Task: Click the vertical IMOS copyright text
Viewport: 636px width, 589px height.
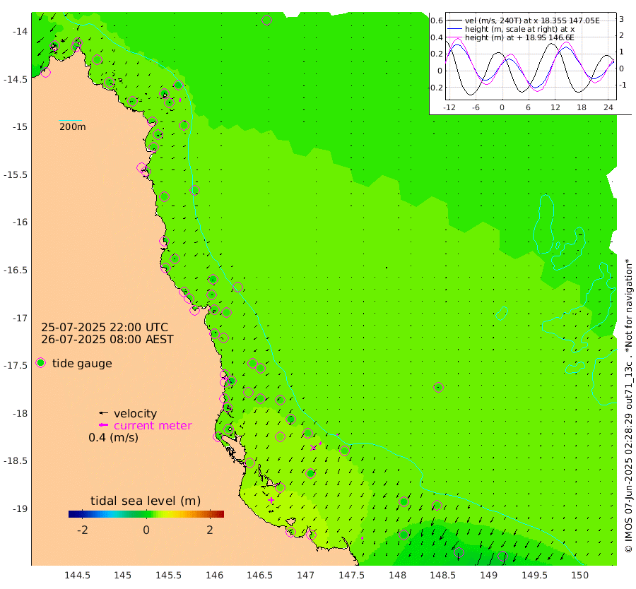Action: 628,405
